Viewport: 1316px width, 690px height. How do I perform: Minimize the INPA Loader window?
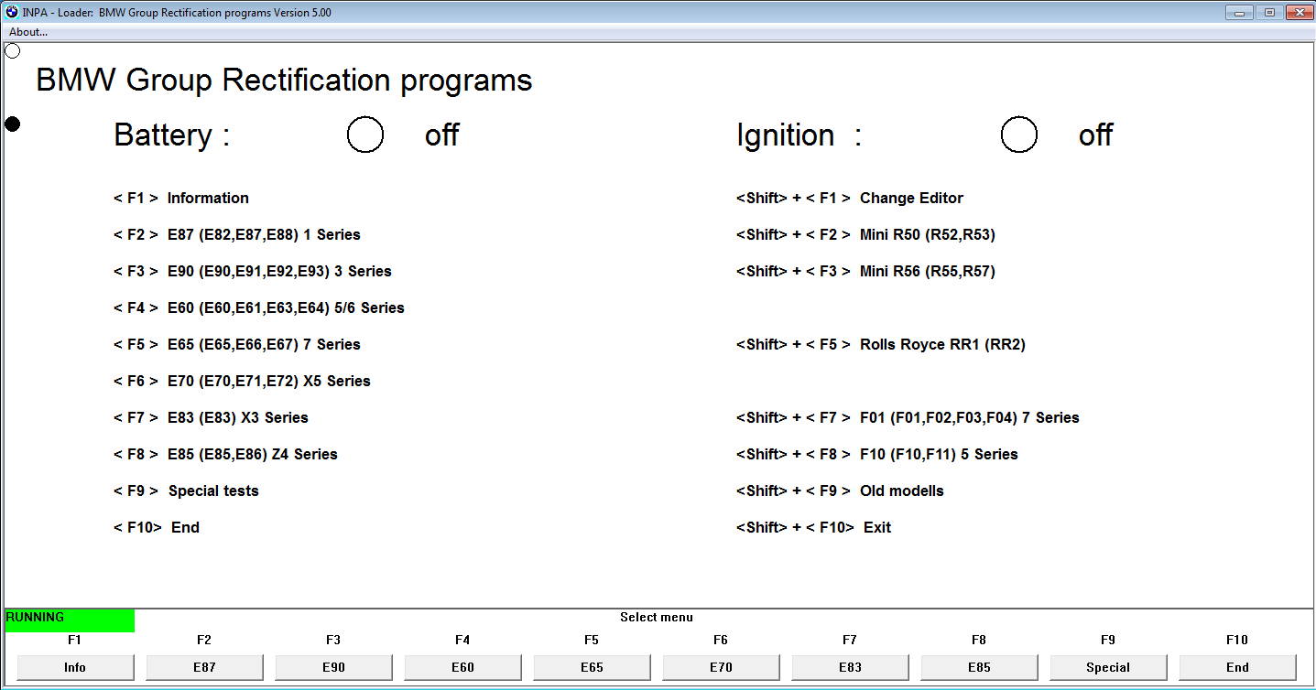[x=1241, y=12]
